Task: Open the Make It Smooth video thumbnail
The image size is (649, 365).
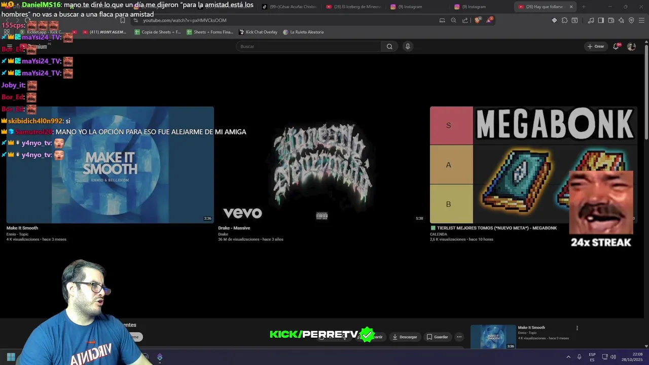Action: point(110,165)
